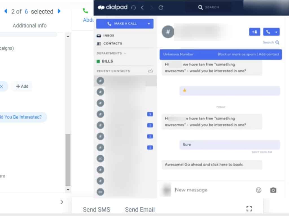Open the Contacts menu item

(112, 44)
